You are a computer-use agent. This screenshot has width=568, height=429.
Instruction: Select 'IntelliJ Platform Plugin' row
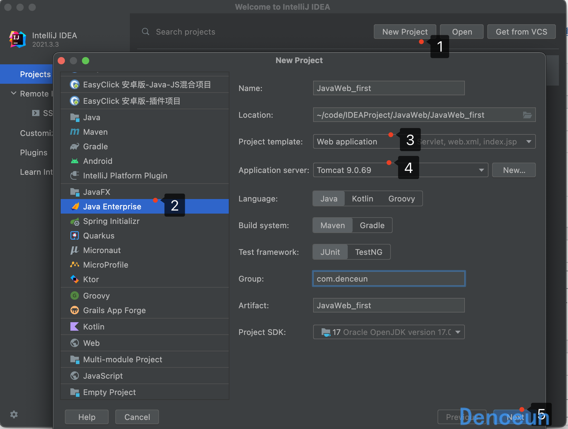145,175
